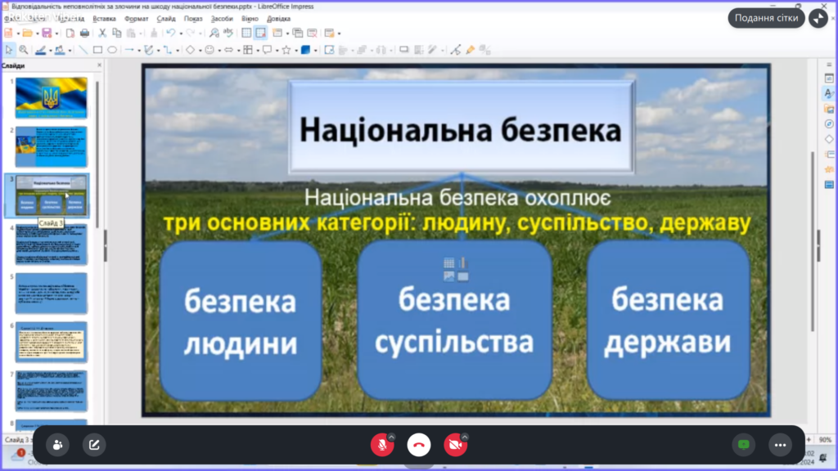This screenshot has width=838, height=471.
Task: Unmute the microphone in call bar
Action: pos(380,445)
